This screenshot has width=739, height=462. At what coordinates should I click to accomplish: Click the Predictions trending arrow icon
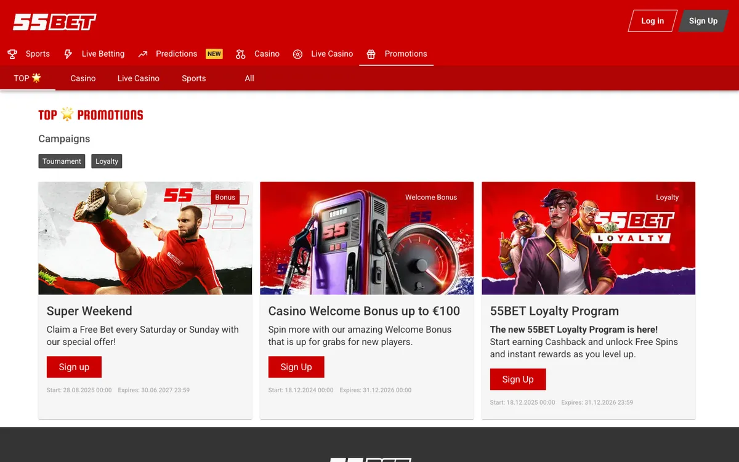tap(143, 54)
